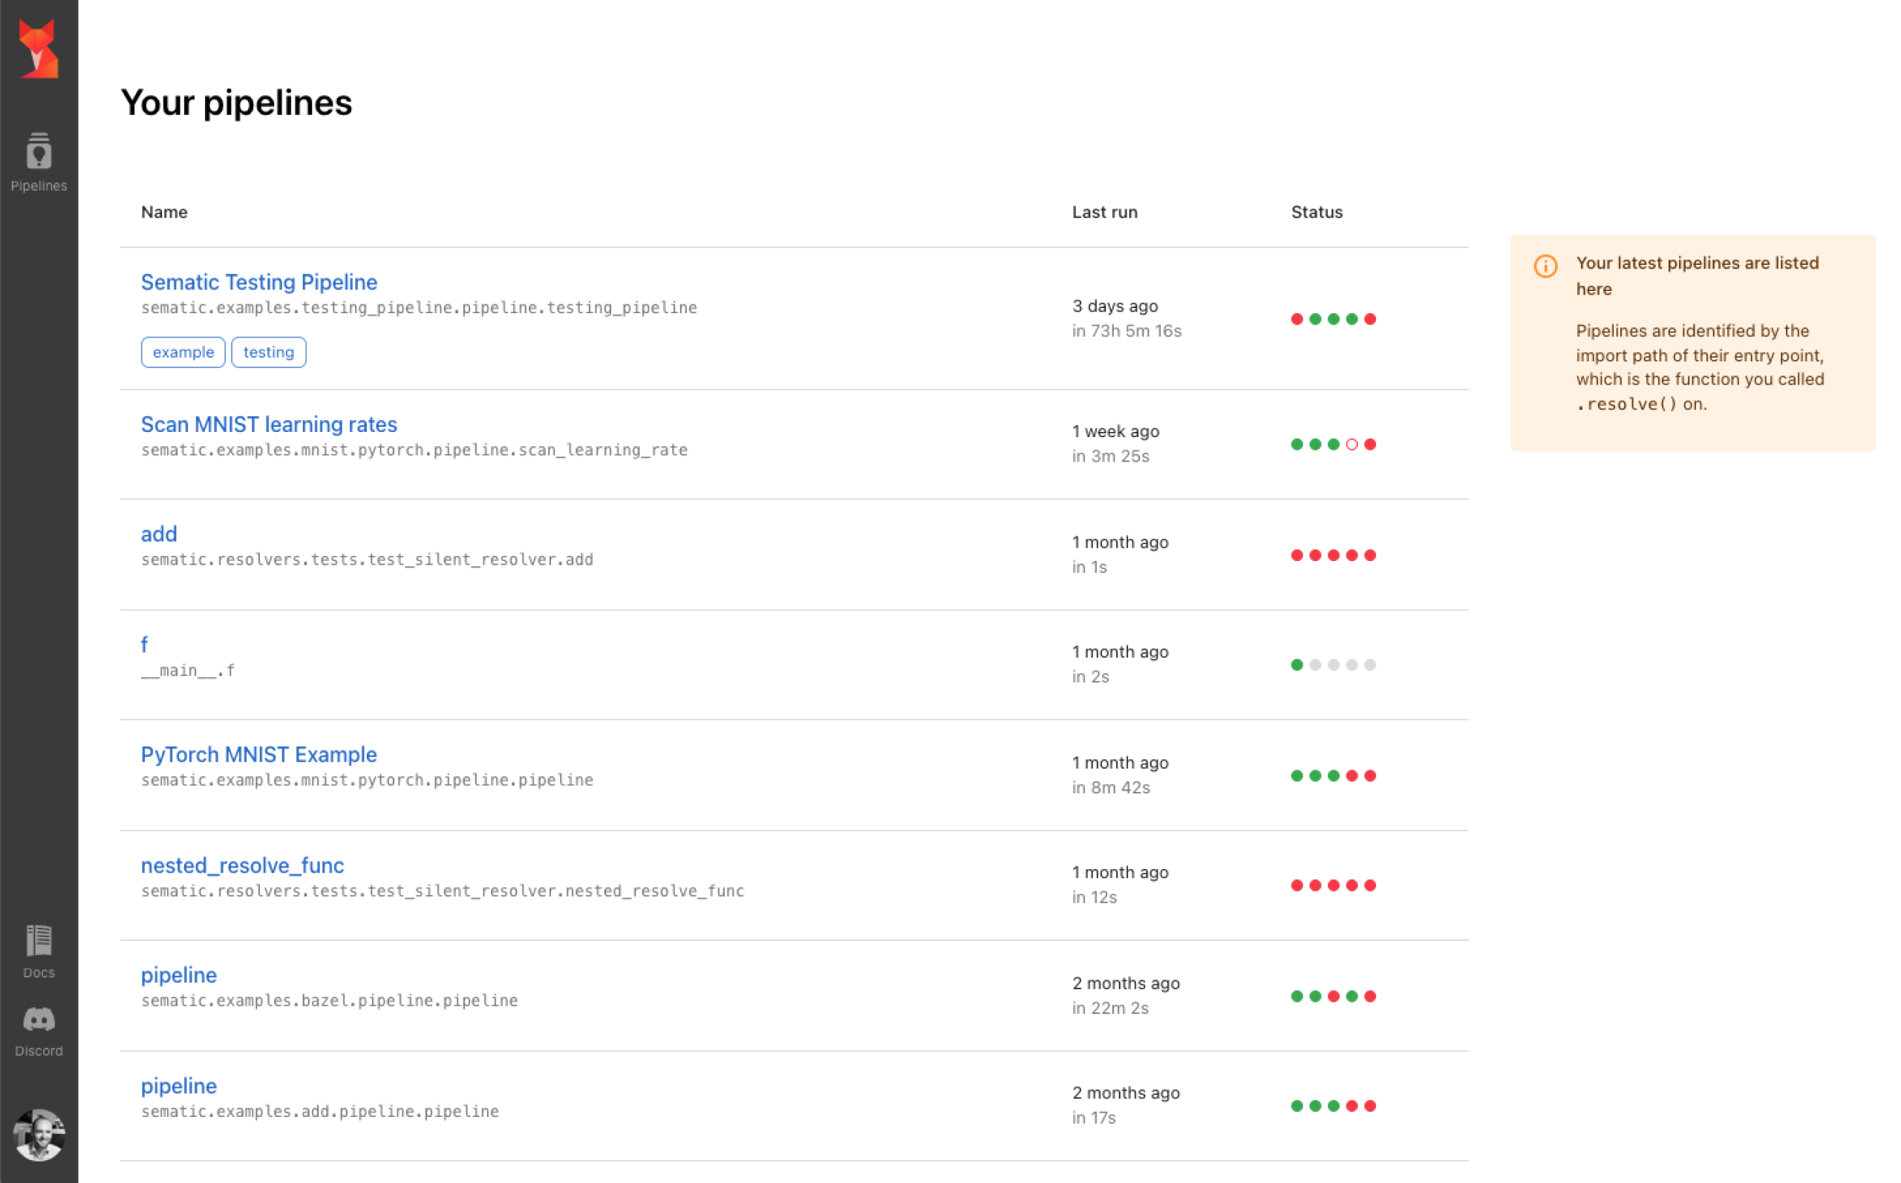The width and height of the screenshot is (1901, 1183).
Task: Click sematic.examples.bazel.pipeline.pipeline path
Action: click(330, 1000)
